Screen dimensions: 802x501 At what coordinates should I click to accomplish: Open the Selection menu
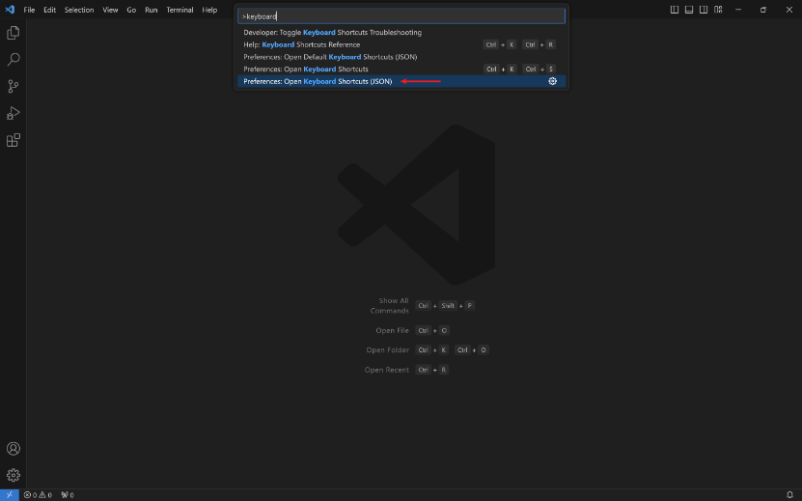pyautogui.click(x=79, y=10)
